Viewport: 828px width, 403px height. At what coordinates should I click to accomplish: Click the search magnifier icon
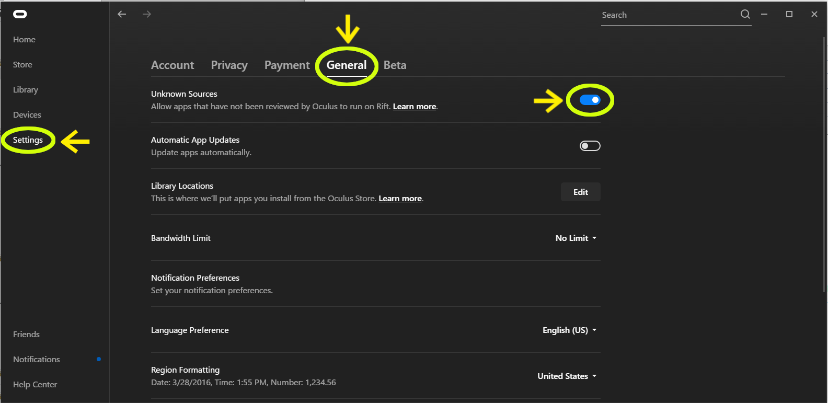(x=745, y=15)
